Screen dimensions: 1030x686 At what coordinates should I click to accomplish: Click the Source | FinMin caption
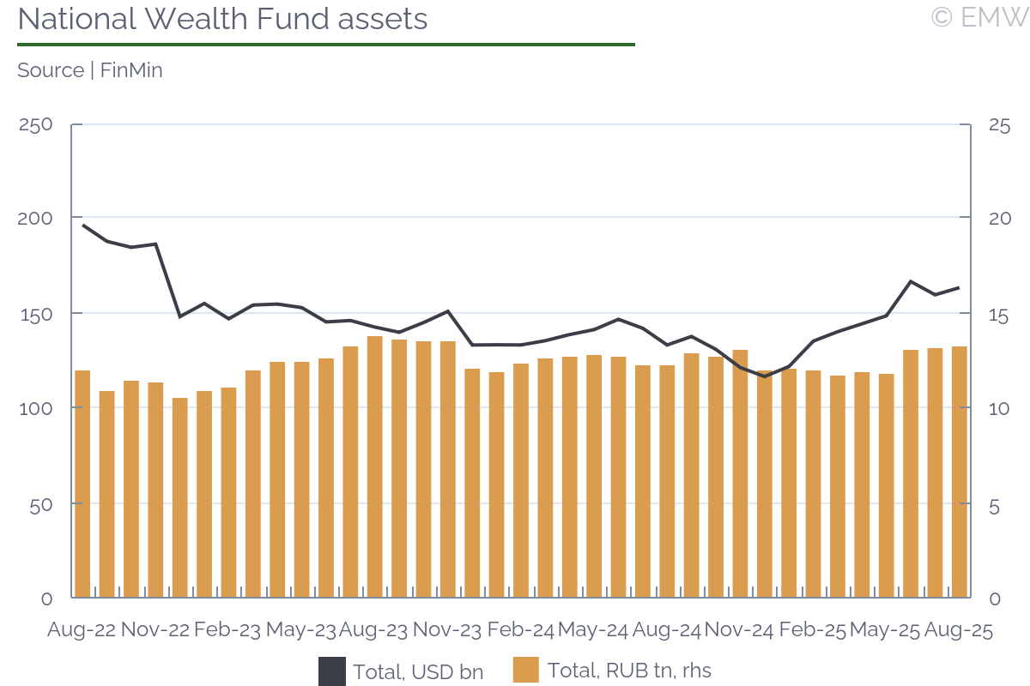coord(90,70)
